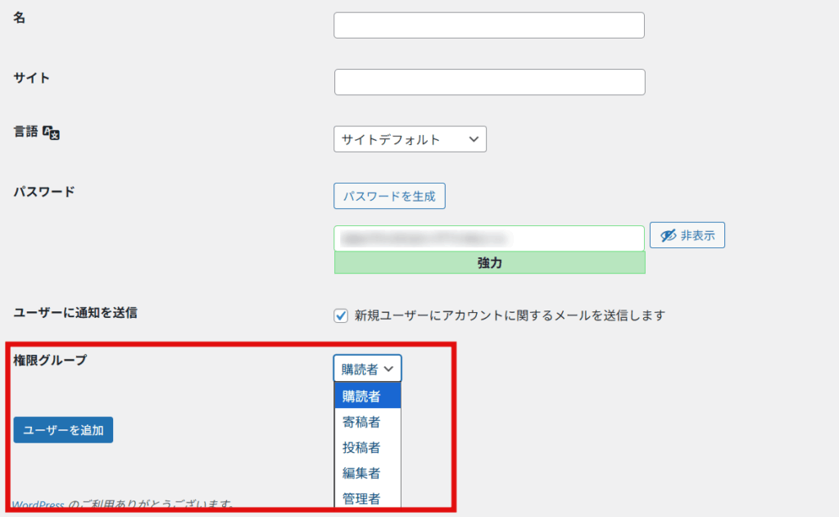
Task: Click the パスワード field label
Action: [44, 192]
